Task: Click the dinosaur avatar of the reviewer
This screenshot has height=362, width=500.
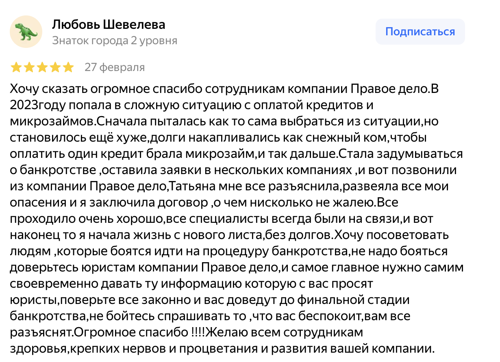Action: [26, 32]
